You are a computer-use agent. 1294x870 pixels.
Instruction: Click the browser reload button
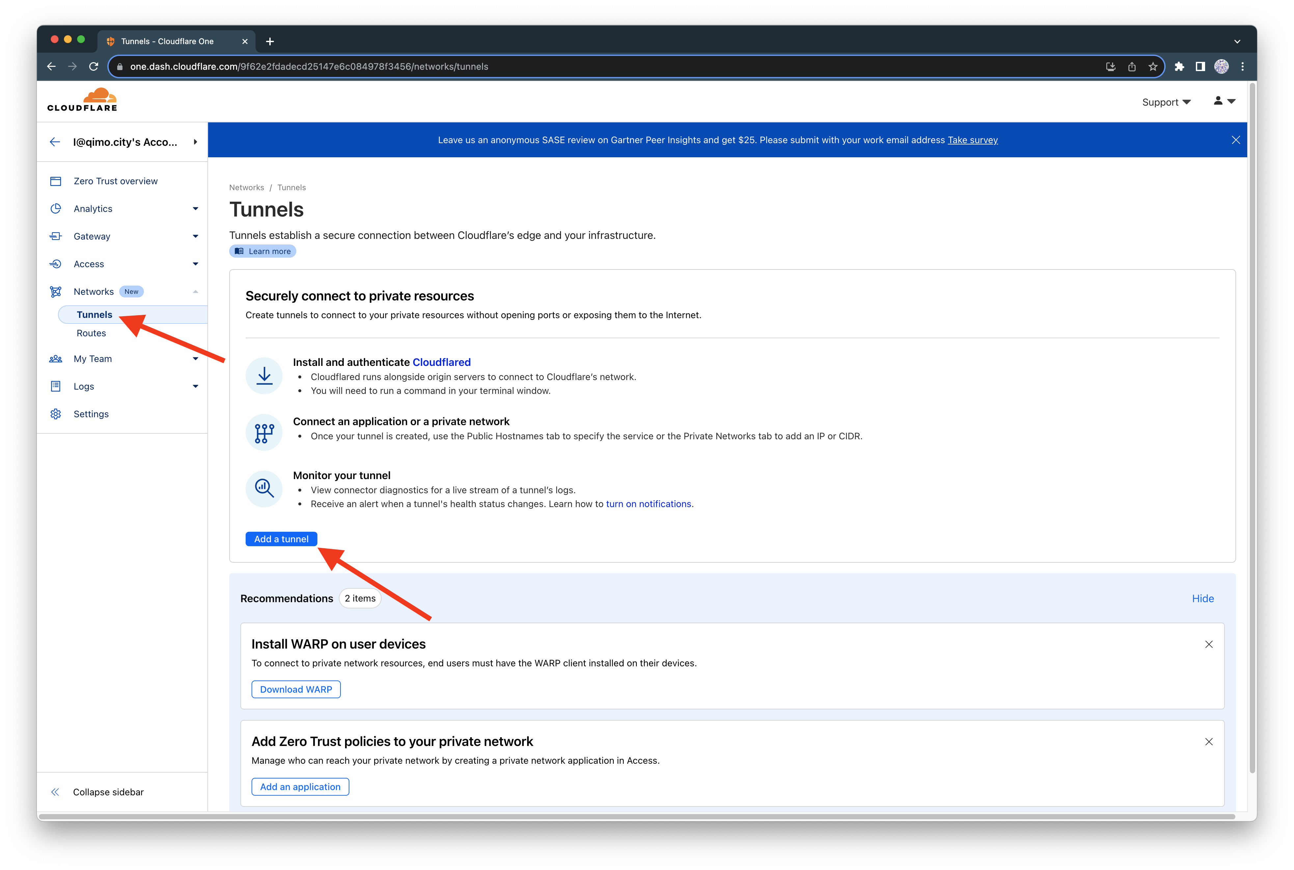click(94, 66)
